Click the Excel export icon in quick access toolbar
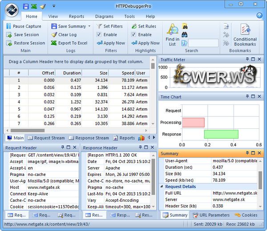This screenshot has width=267, height=231. [34, 7]
